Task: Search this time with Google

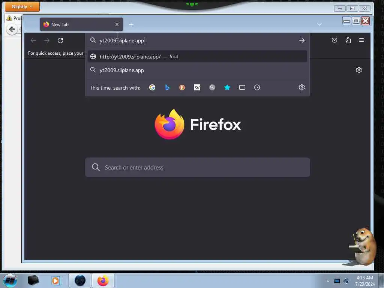Action: pos(152,87)
